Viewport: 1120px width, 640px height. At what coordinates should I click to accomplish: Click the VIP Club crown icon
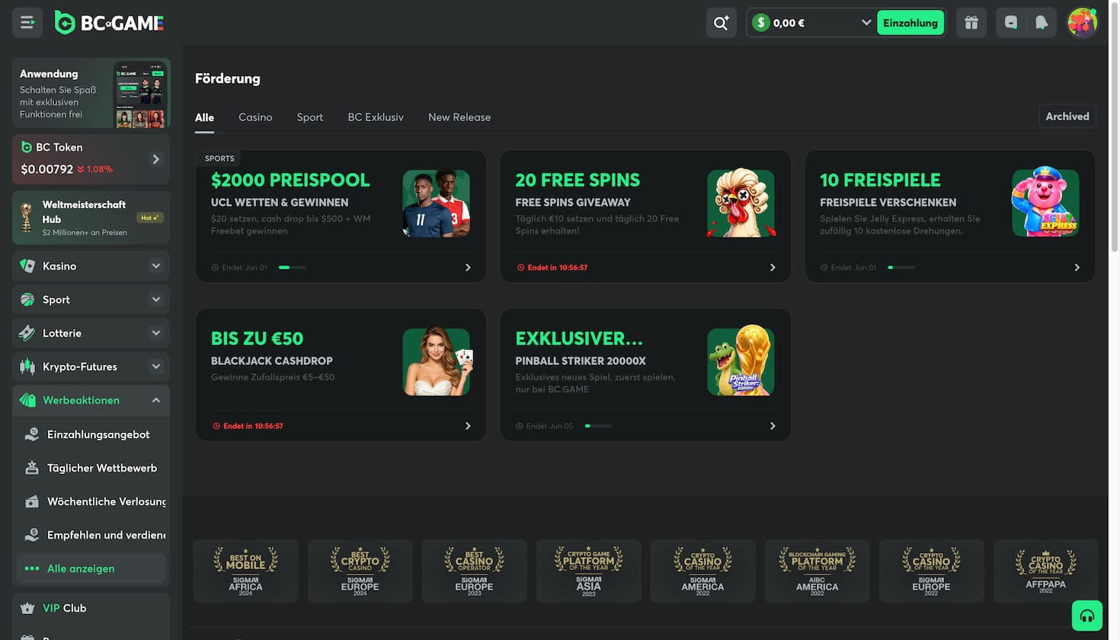point(27,608)
